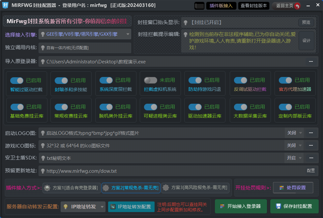Browse for startup LOGO image file
The width and height of the screenshot is (323, 218).
[311, 133]
